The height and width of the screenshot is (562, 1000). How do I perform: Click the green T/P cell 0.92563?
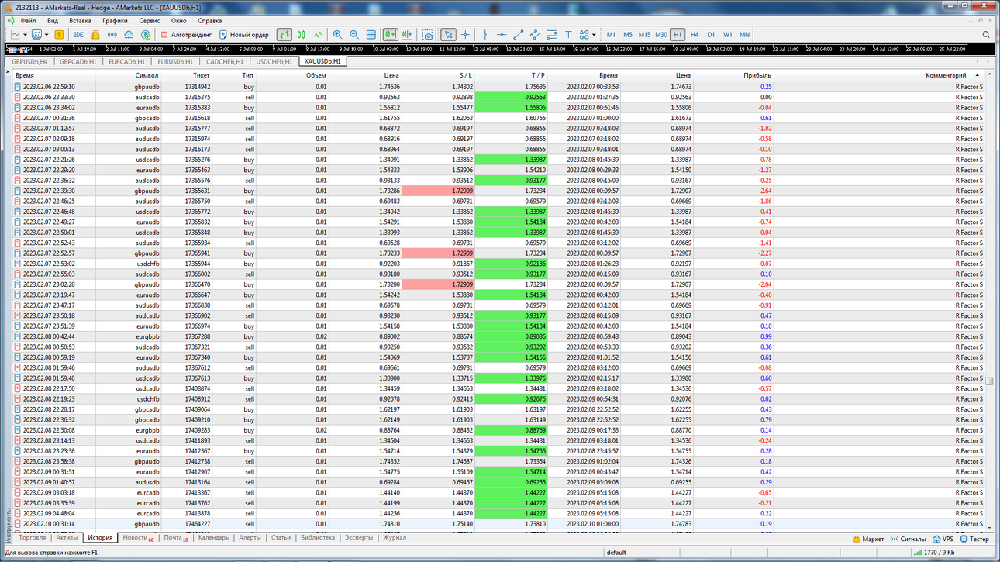click(x=511, y=97)
